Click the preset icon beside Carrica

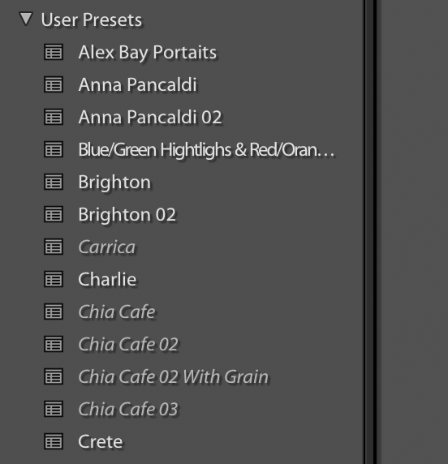point(54,247)
